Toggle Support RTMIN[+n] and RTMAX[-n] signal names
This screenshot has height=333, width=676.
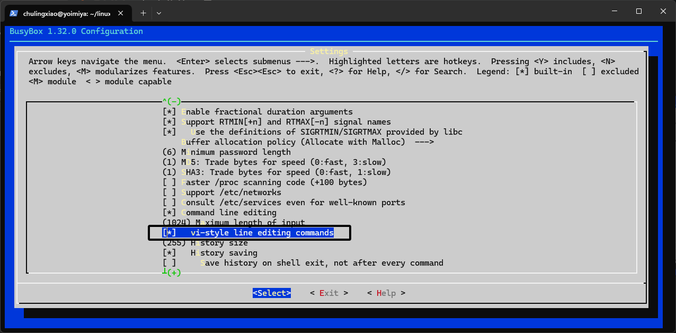[x=277, y=122]
